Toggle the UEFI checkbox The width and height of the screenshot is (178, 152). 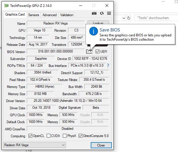97,52
